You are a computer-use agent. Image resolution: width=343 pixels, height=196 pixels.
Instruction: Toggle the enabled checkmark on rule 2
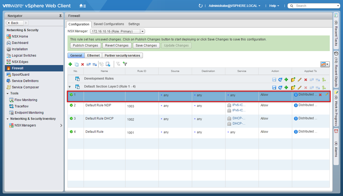71,105
